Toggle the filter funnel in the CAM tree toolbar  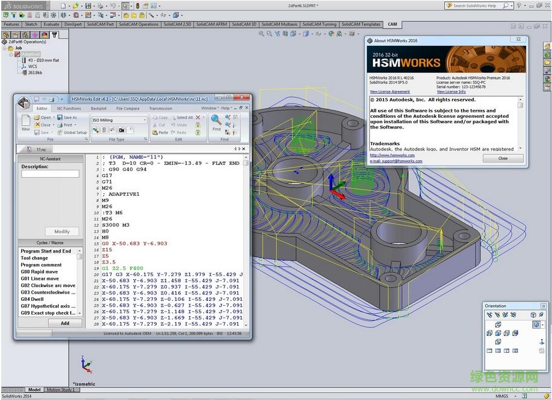click(x=54, y=34)
